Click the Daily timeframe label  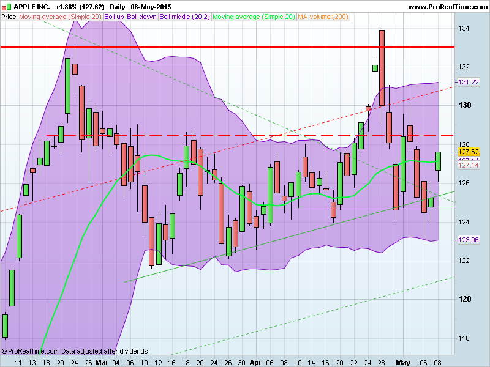118,7
